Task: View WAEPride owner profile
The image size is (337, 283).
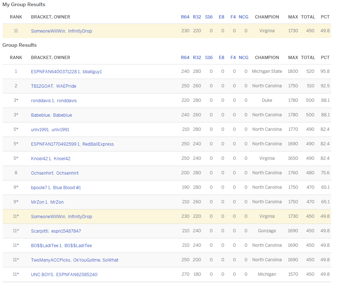Action: 66,86
